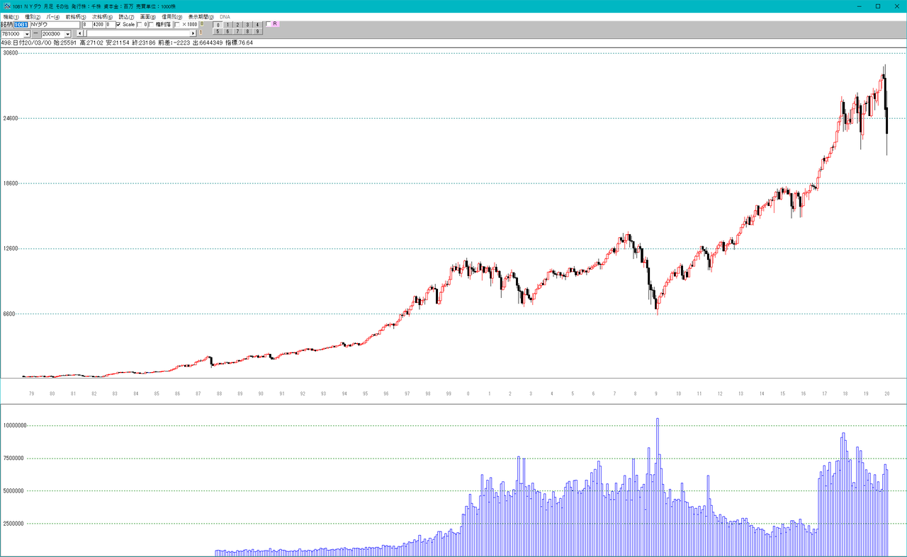
Task: Open the 画面(8) menu
Action: pyautogui.click(x=148, y=16)
